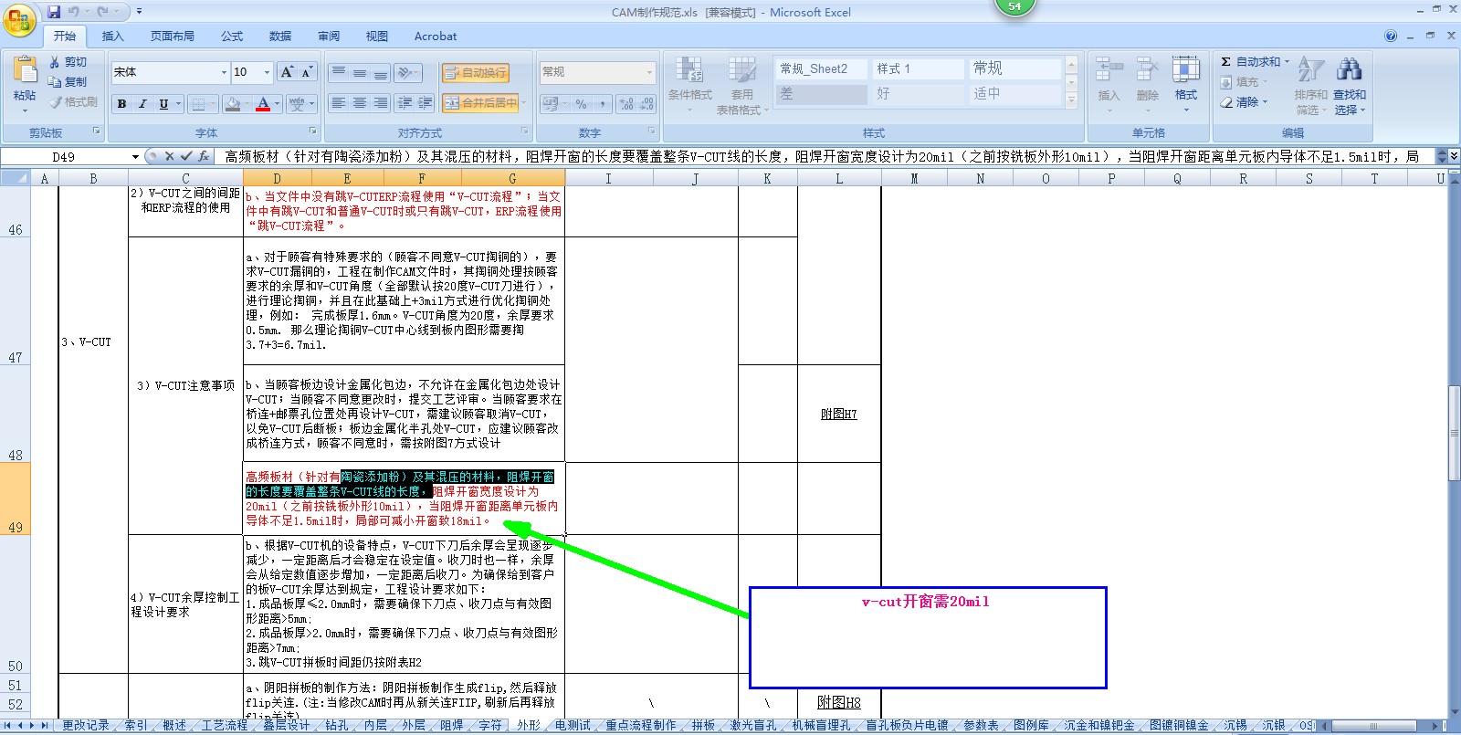1461x735 pixels.
Task: Cancel formula entry with X
Action: (168, 157)
